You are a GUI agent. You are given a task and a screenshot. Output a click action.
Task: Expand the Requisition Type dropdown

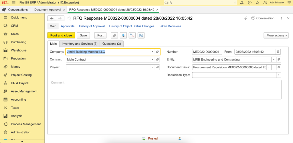click(278, 75)
